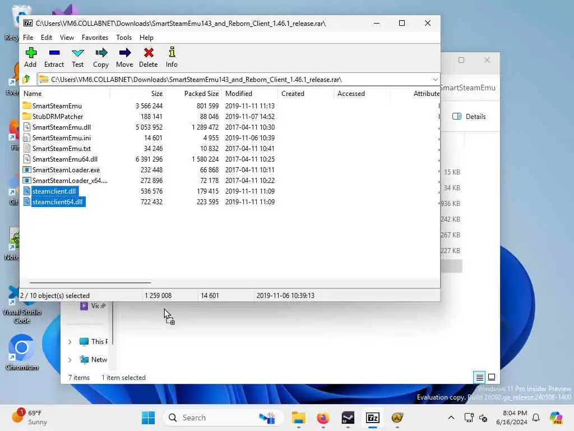Sort by the Modified column

point(249,94)
